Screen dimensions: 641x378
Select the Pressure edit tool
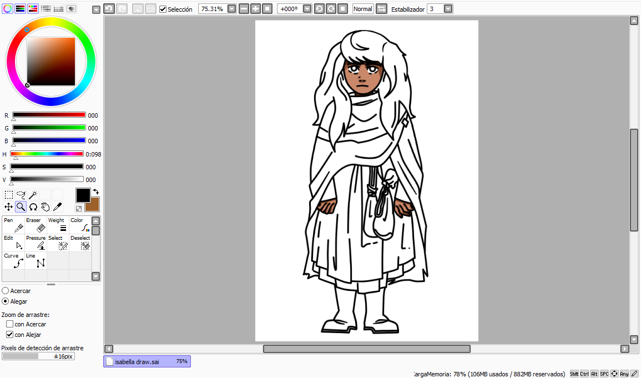click(x=36, y=243)
